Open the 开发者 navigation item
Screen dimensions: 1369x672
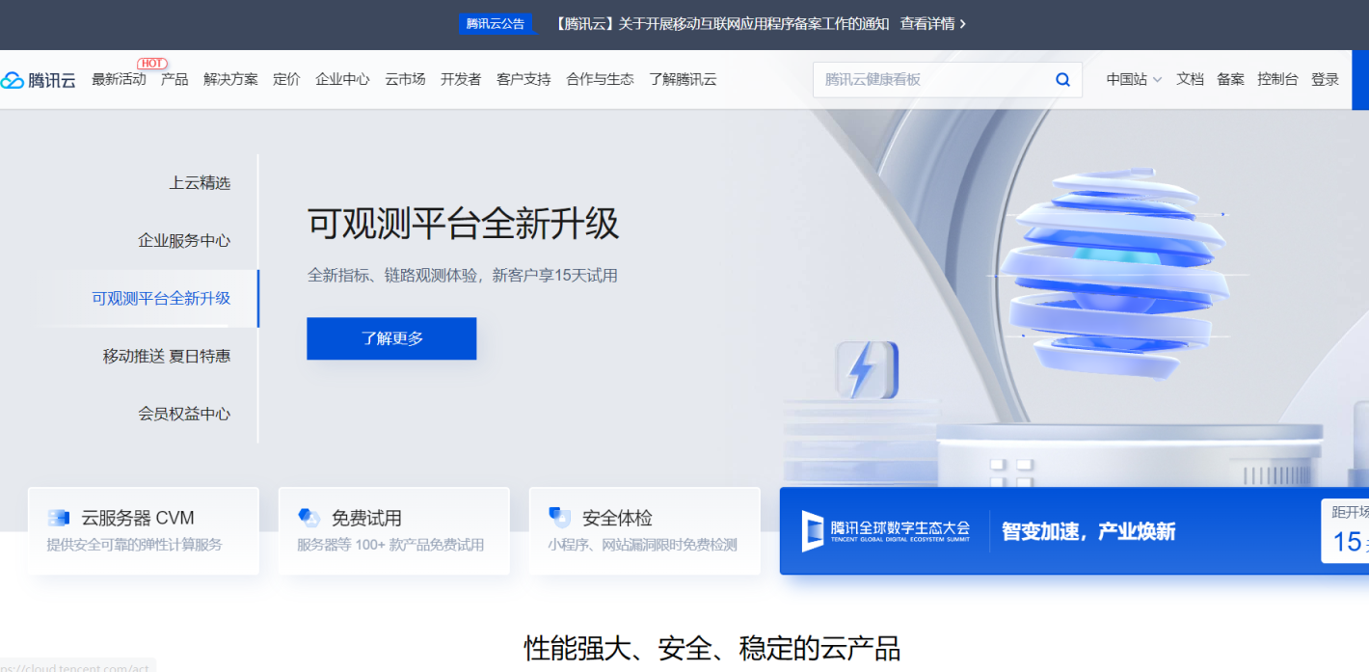(x=461, y=79)
